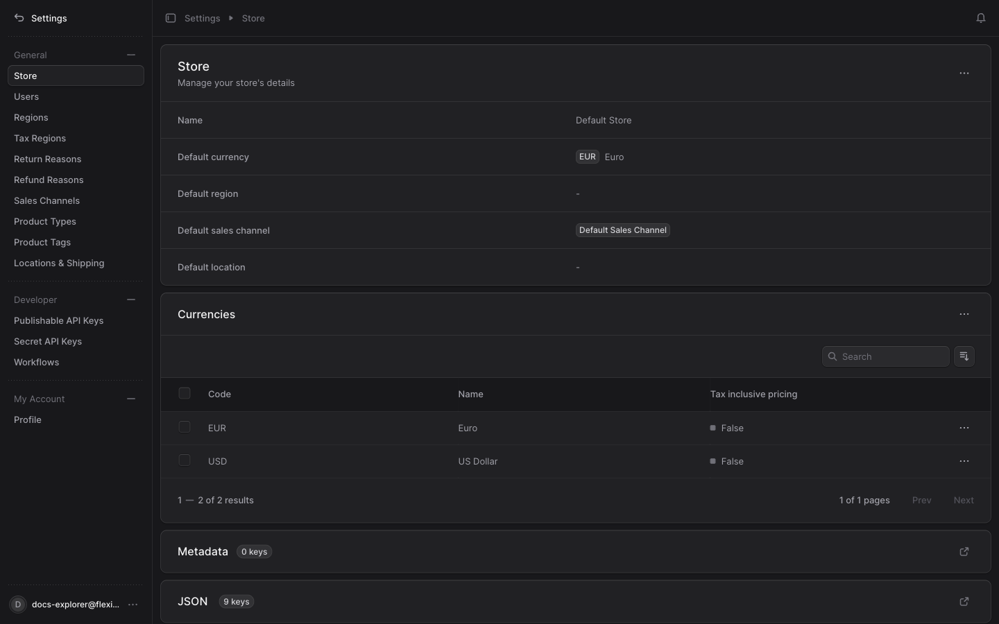Open the notifications bell
999x624 pixels.
pos(981,18)
